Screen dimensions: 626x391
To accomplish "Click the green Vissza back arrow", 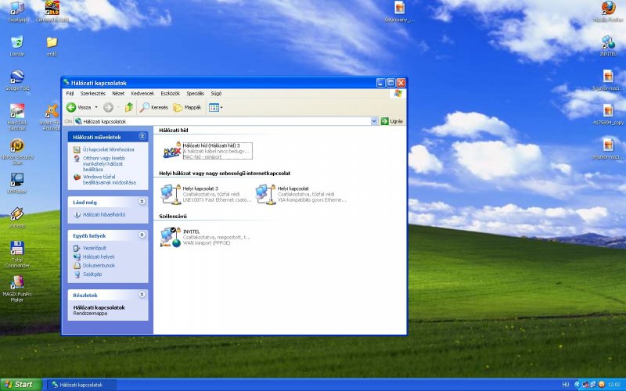I will [71, 107].
